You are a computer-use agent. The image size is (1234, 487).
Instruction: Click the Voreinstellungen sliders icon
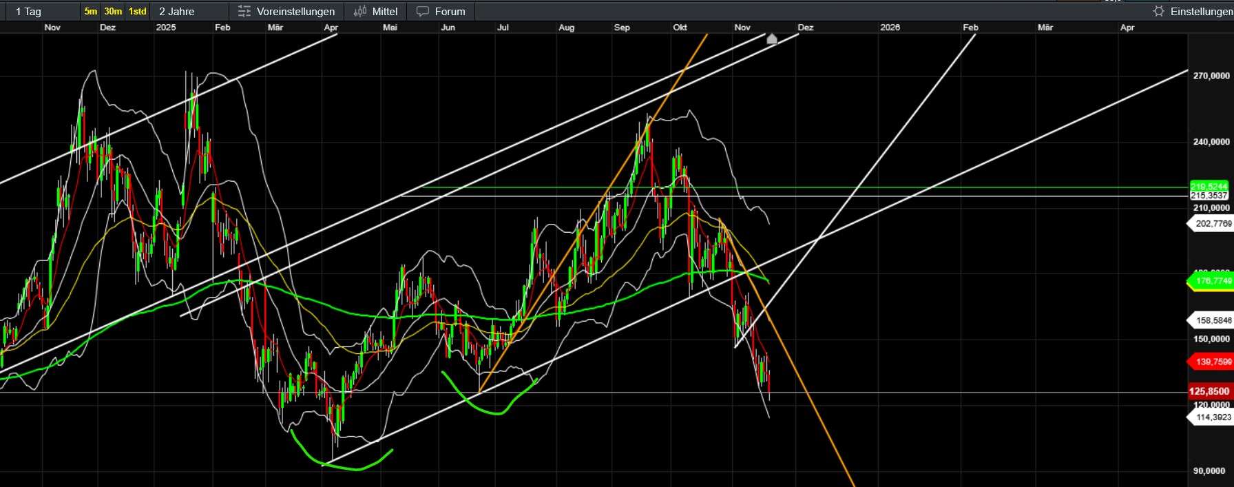click(244, 12)
